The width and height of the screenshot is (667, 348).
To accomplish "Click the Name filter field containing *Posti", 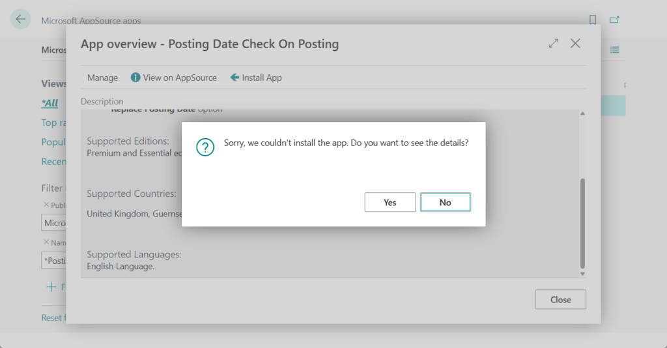I will tap(54, 261).
